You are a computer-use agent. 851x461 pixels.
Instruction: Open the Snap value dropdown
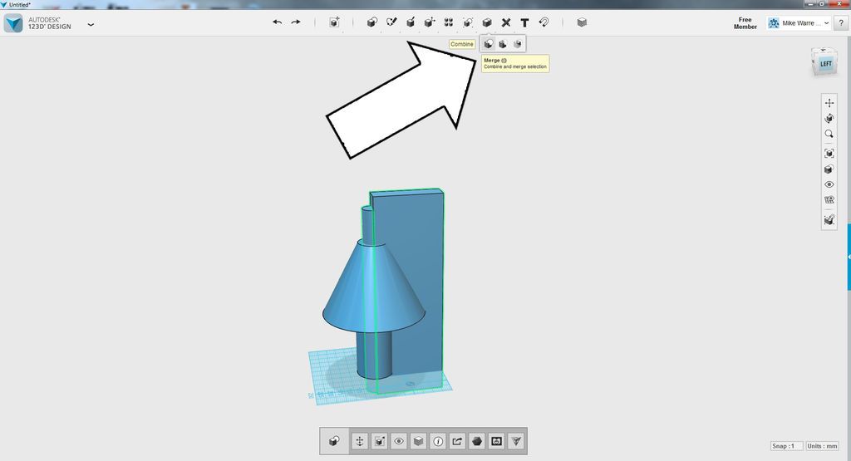click(786, 446)
